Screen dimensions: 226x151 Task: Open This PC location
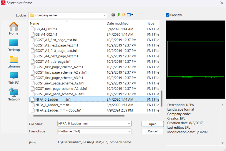pos(14,78)
